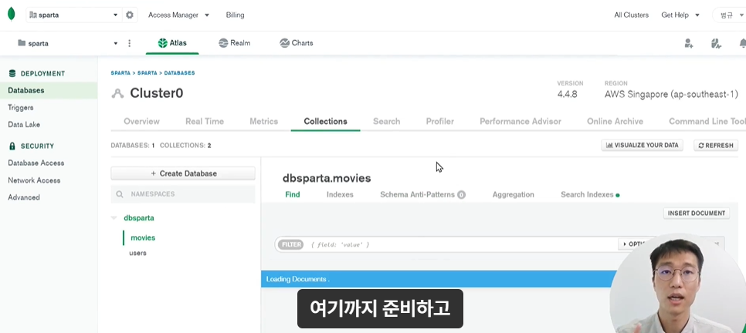Open the sparta project dropdown

pos(67,43)
